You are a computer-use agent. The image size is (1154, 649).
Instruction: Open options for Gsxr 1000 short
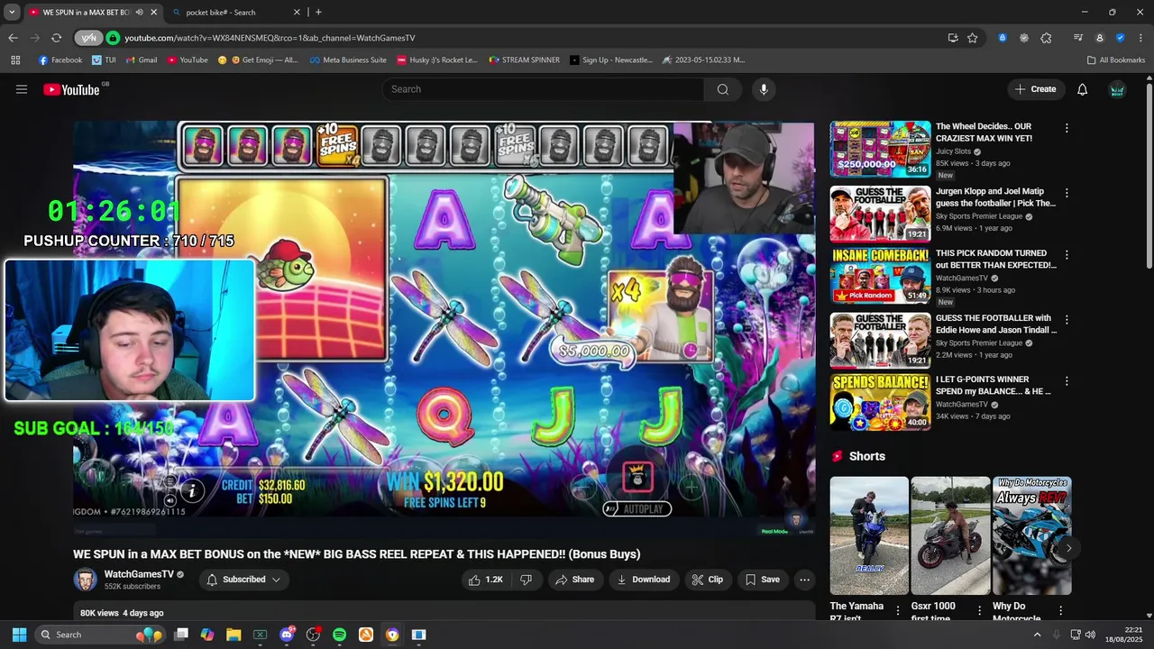pos(979,610)
